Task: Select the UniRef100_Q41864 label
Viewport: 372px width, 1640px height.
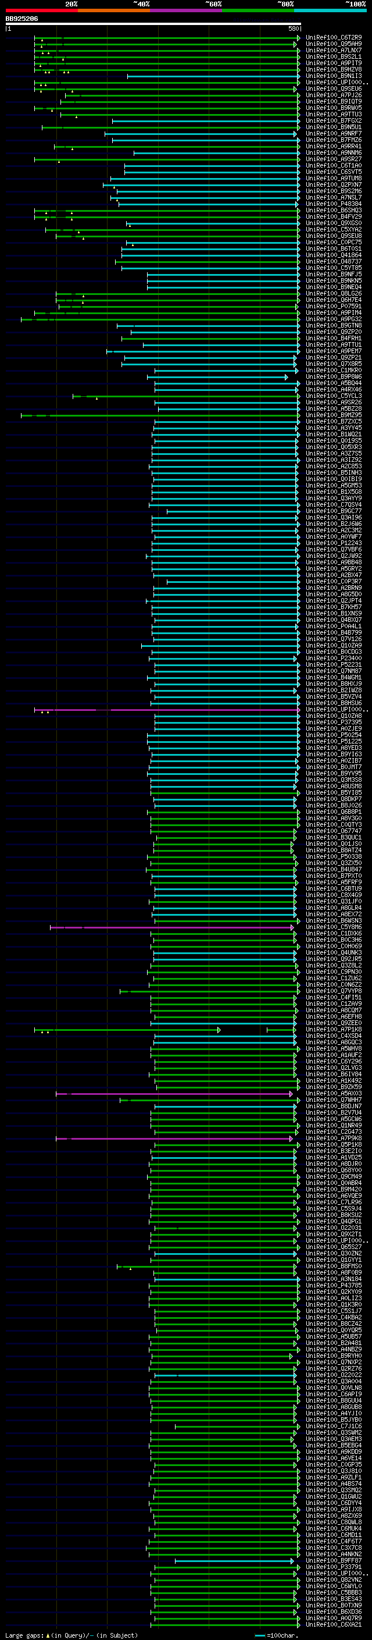Action: tap(334, 255)
